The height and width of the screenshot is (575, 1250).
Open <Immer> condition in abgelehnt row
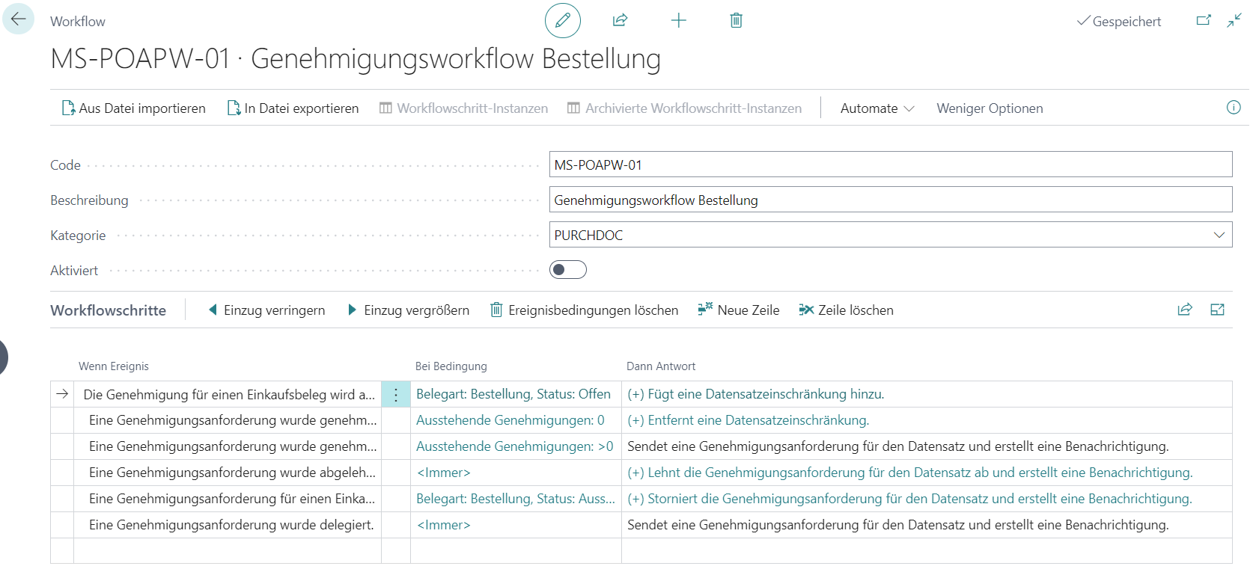tap(444, 473)
